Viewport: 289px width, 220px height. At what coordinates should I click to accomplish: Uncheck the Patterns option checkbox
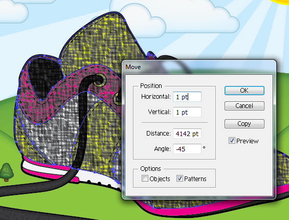coord(180,179)
